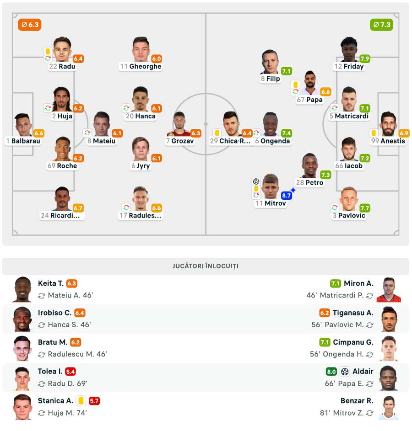Click the yellow card icon beside Chica-R...

tap(217, 133)
